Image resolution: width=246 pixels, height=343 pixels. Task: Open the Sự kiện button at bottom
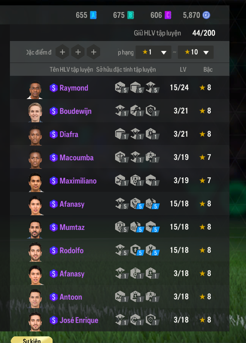32,341
